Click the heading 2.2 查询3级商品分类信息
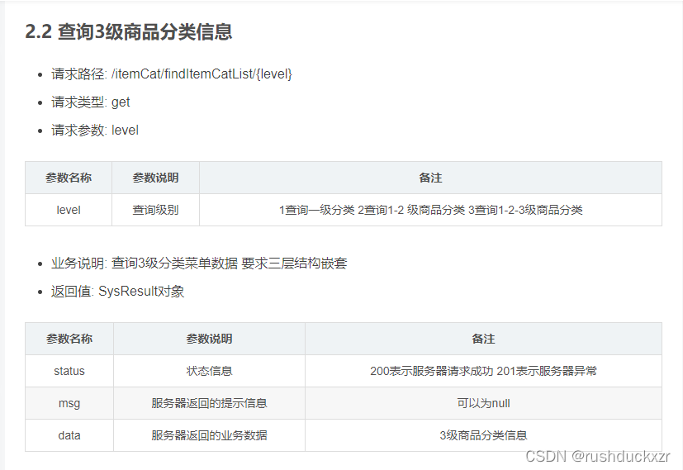The height and width of the screenshot is (470, 683). point(129,31)
